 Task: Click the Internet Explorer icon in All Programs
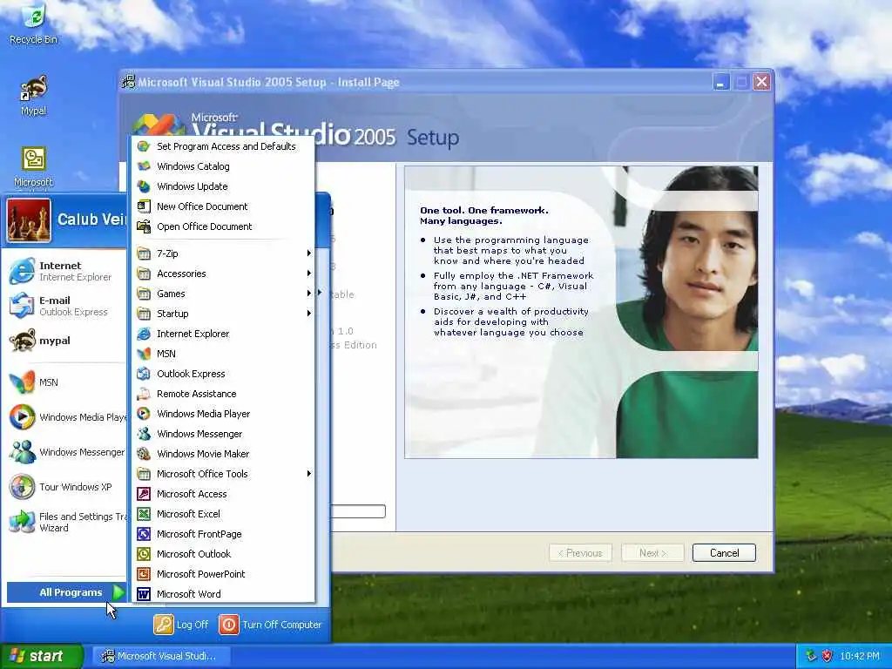click(144, 334)
